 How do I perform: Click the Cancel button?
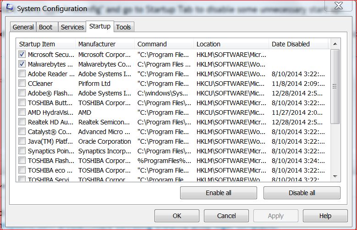coord(226,216)
